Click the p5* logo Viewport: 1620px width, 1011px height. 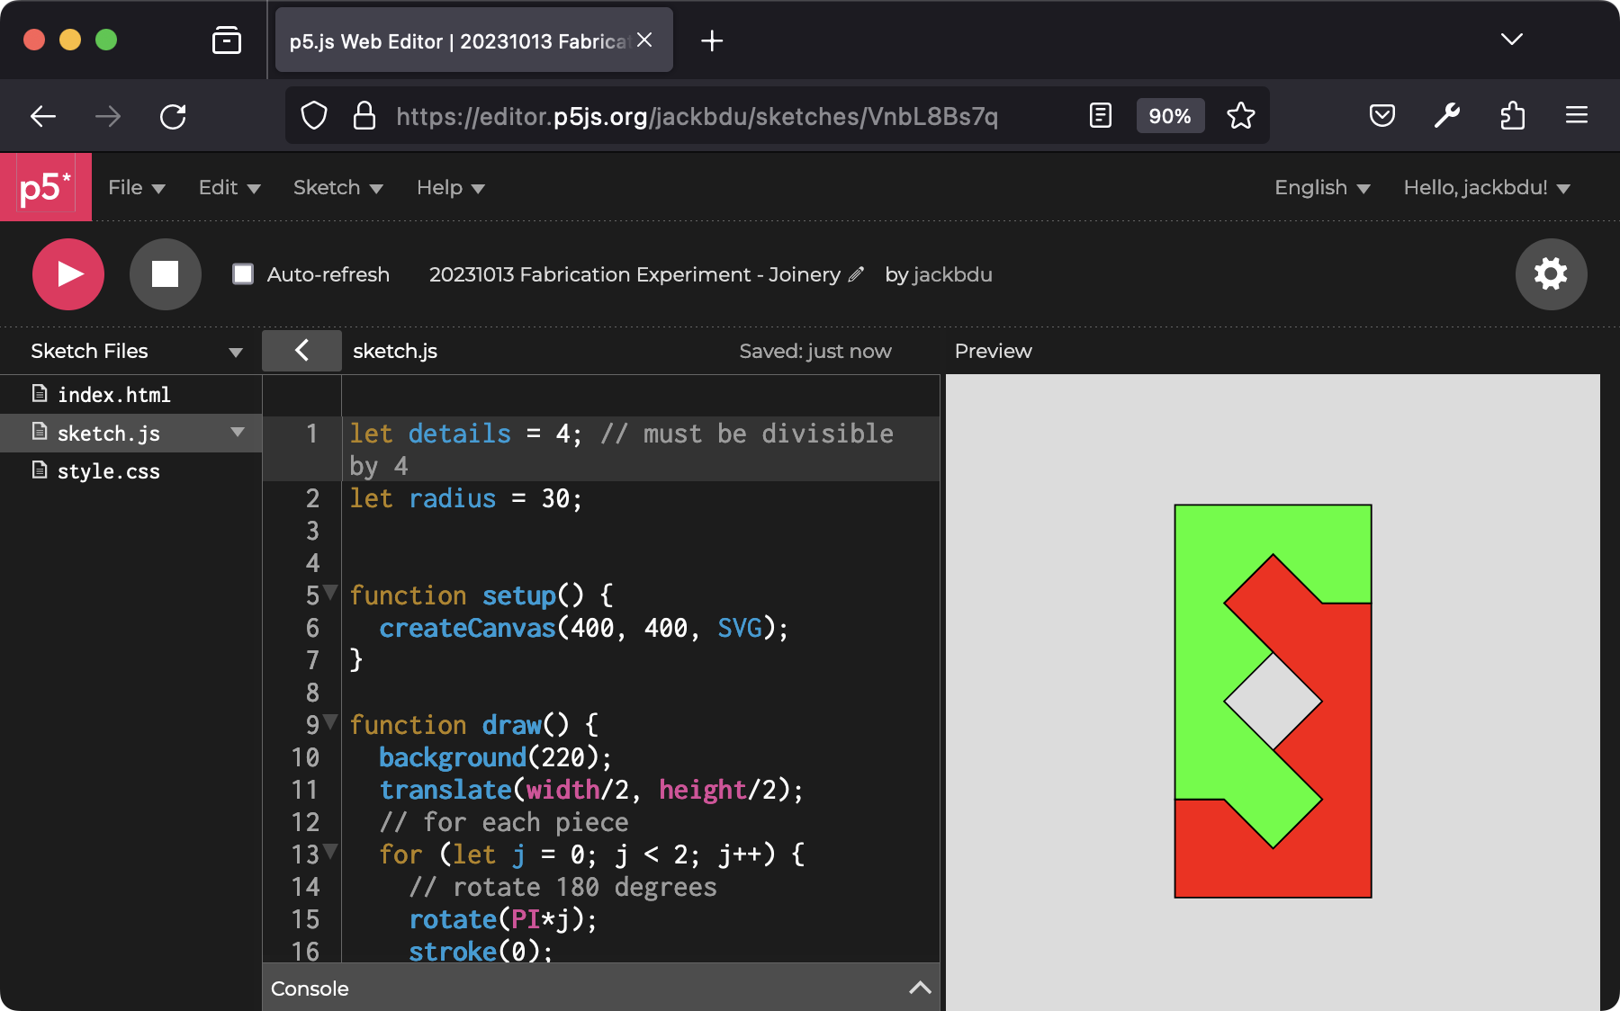click(x=45, y=187)
